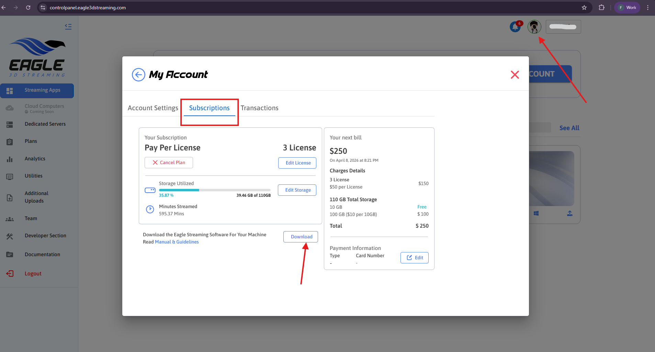
Task: Click Edit Storage button
Action: point(297,190)
